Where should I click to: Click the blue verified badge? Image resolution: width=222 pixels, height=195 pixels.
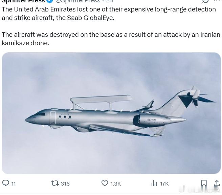coord(50,1)
